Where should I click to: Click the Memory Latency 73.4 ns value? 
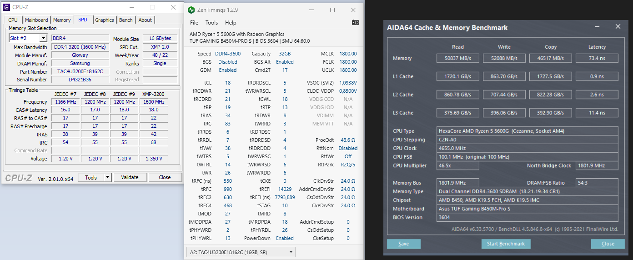pos(597,58)
